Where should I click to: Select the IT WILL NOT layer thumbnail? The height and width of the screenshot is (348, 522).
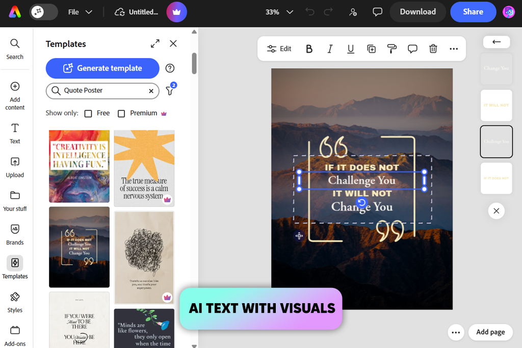point(497,105)
